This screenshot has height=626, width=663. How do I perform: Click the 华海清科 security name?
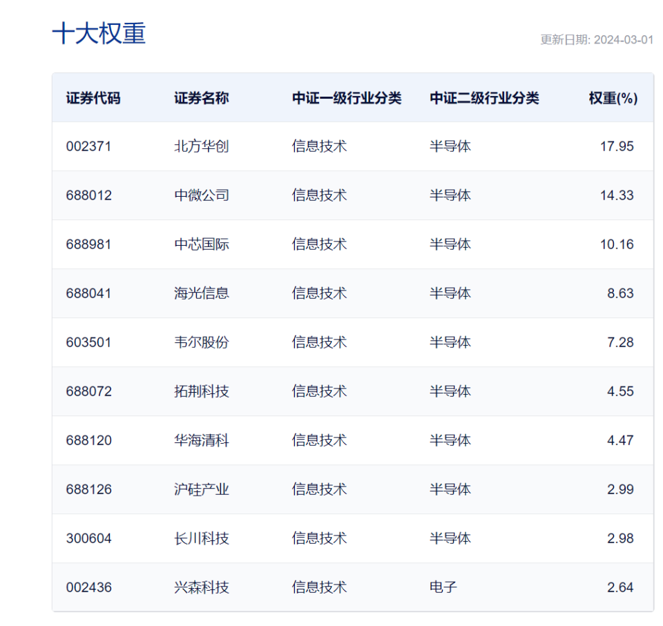pos(201,440)
